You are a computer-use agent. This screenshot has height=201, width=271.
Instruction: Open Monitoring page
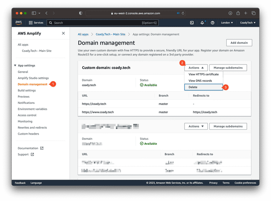(25, 121)
